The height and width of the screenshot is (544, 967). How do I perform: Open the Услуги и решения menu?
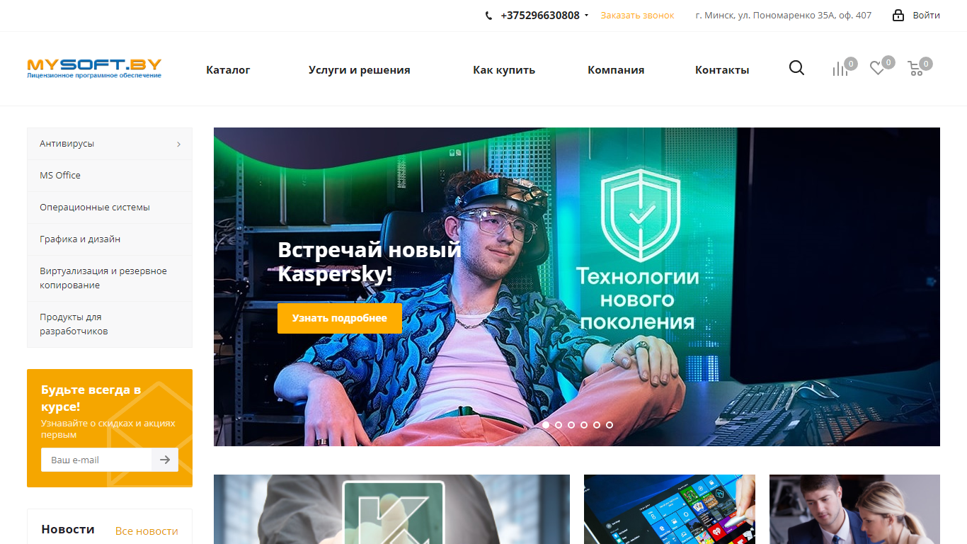tap(360, 69)
